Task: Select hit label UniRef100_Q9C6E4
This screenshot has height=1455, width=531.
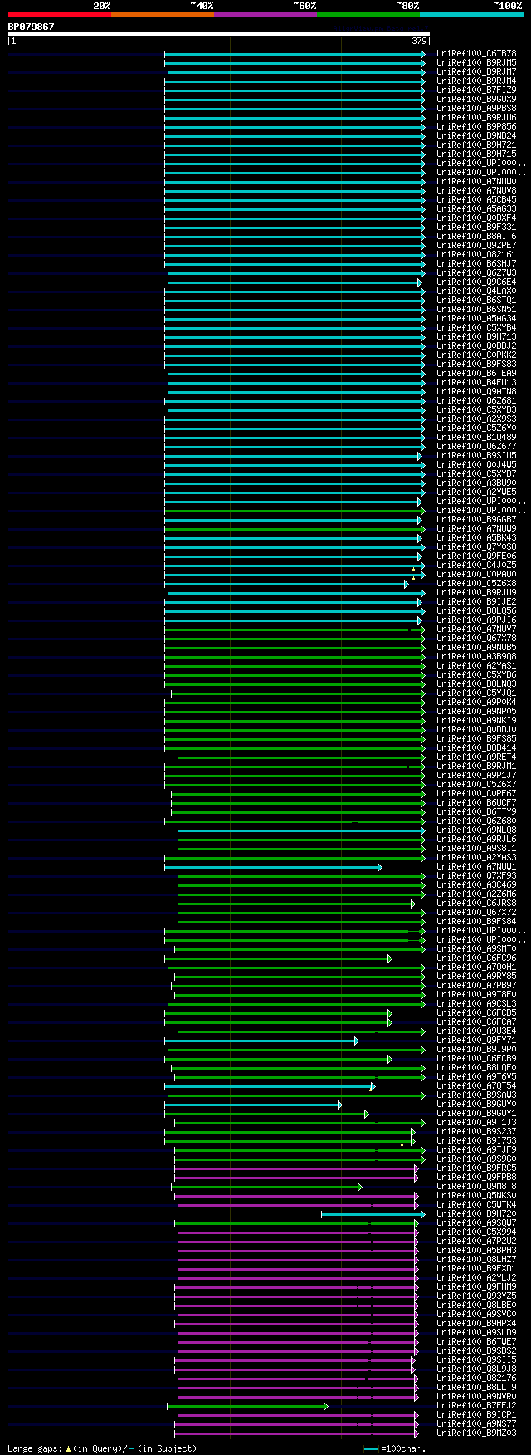Action: pos(476,282)
